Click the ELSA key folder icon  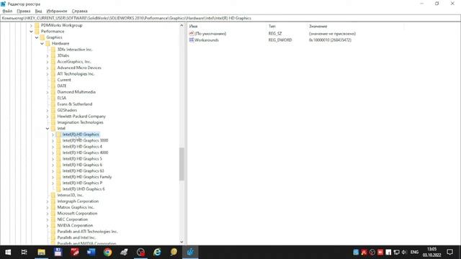53,98
